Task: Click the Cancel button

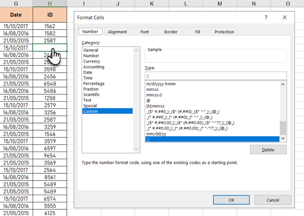Action: pos(273,200)
